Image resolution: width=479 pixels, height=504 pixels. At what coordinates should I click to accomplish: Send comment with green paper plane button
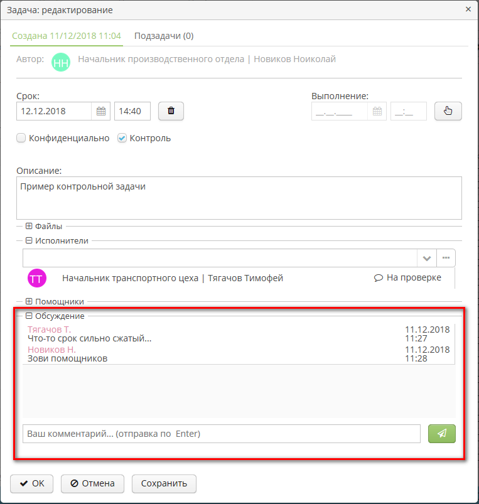[x=441, y=434]
